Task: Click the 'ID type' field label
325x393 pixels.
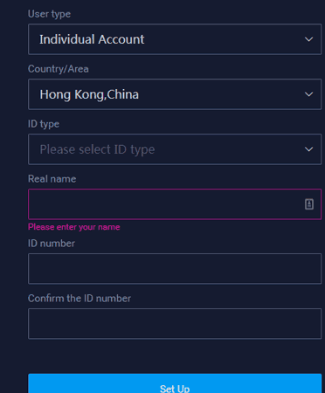Action: tap(44, 124)
